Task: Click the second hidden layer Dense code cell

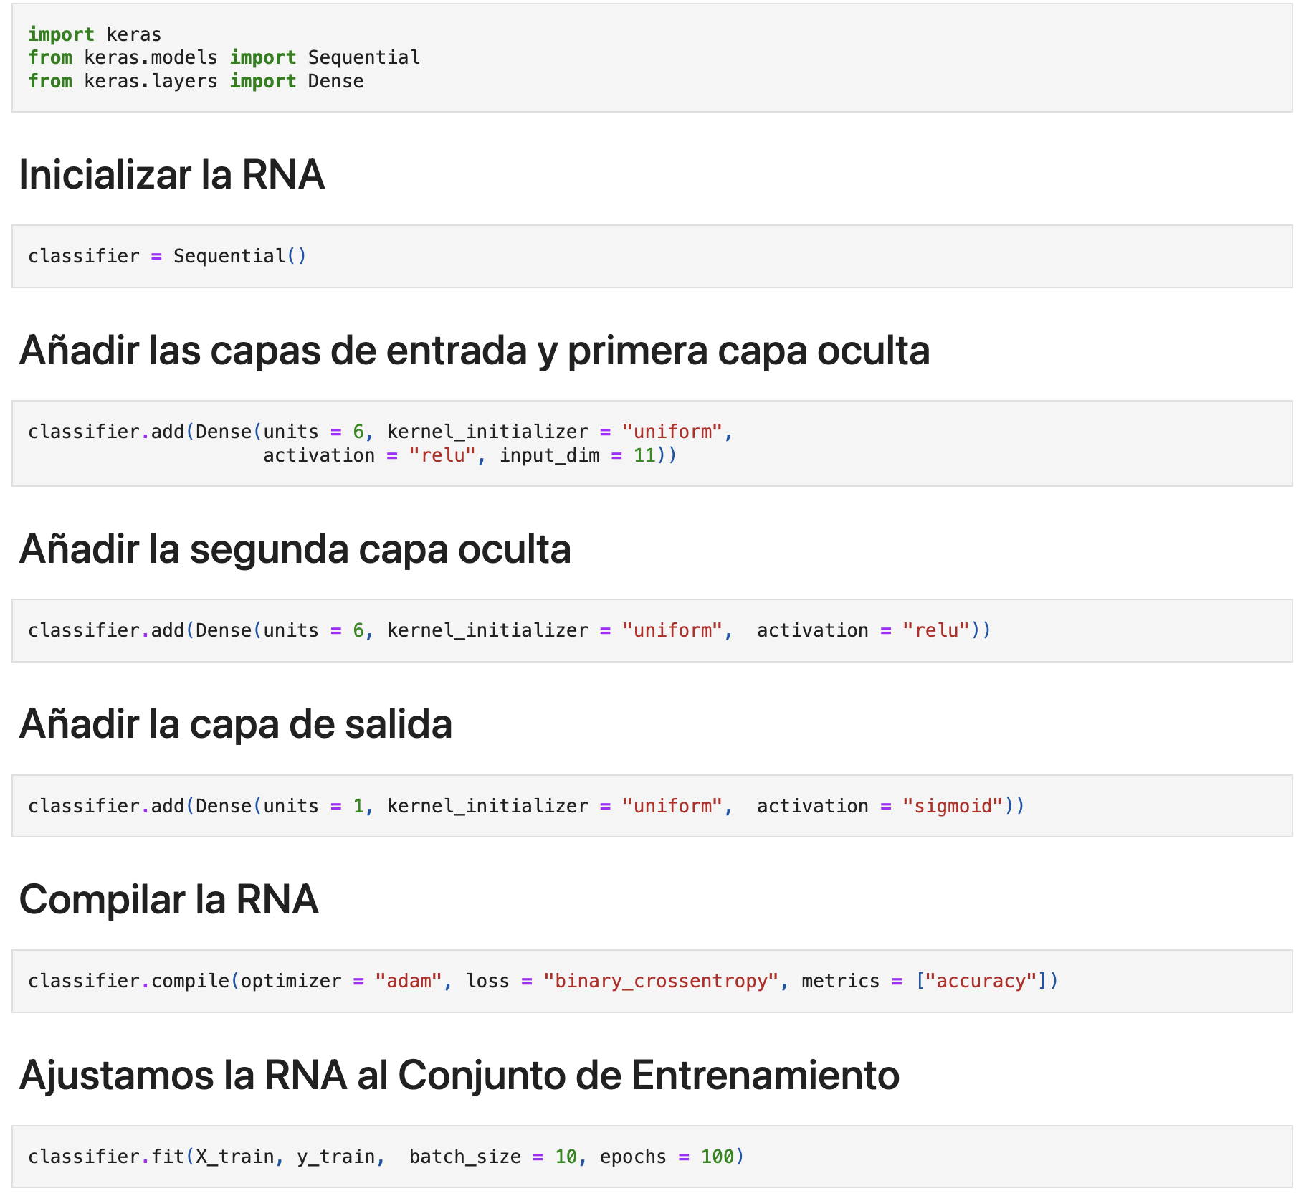Action: 652,631
